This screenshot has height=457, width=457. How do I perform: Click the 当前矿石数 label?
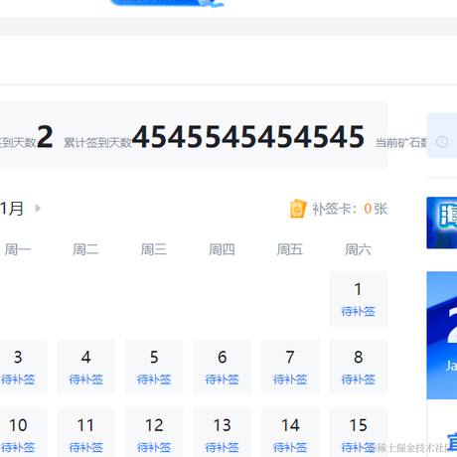(x=401, y=143)
